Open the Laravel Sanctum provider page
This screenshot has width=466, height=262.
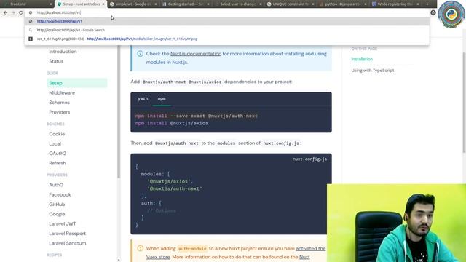point(68,243)
